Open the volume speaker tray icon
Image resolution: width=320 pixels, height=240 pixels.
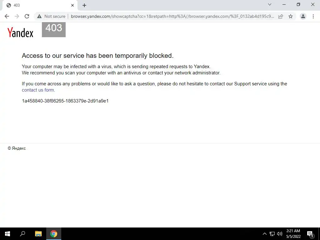coord(280,234)
